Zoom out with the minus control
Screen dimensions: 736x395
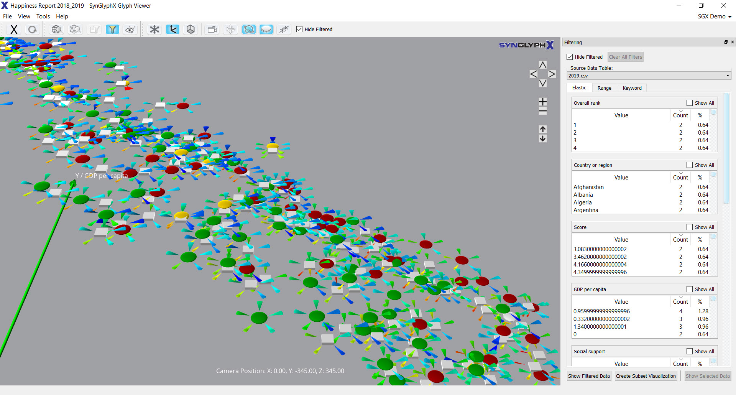pos(543,112)
